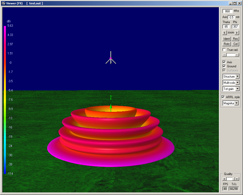
Task: Click the -0 dBi scale label
Action: pyautogui.click(x=10, y=63)
